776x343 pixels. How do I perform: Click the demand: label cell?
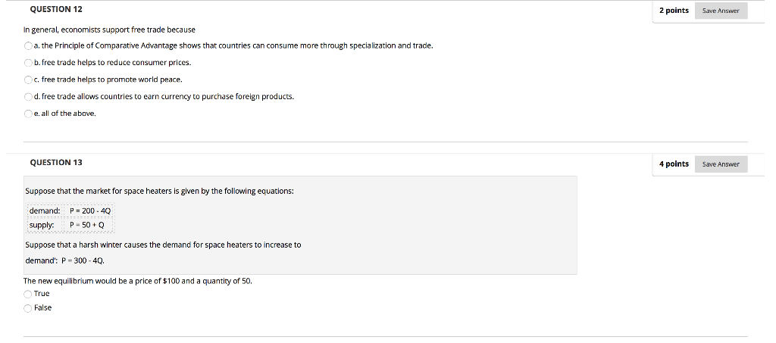45,211
